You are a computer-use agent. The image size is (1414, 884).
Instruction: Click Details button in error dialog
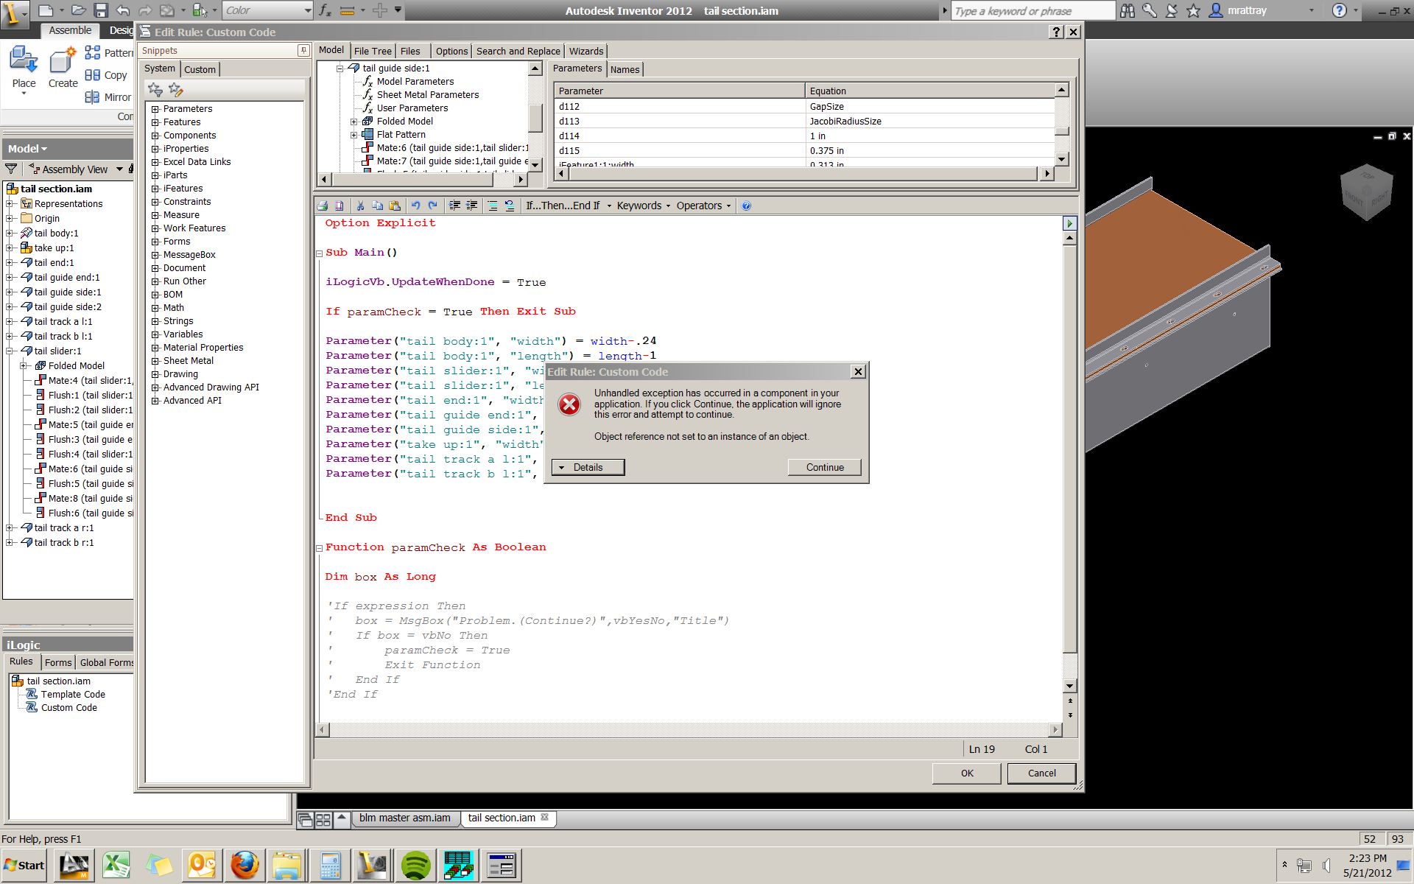click(588, 468)
